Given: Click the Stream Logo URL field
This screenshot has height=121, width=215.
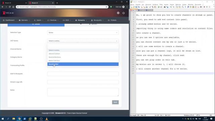Looking at the screenshot, I should 83,82.
